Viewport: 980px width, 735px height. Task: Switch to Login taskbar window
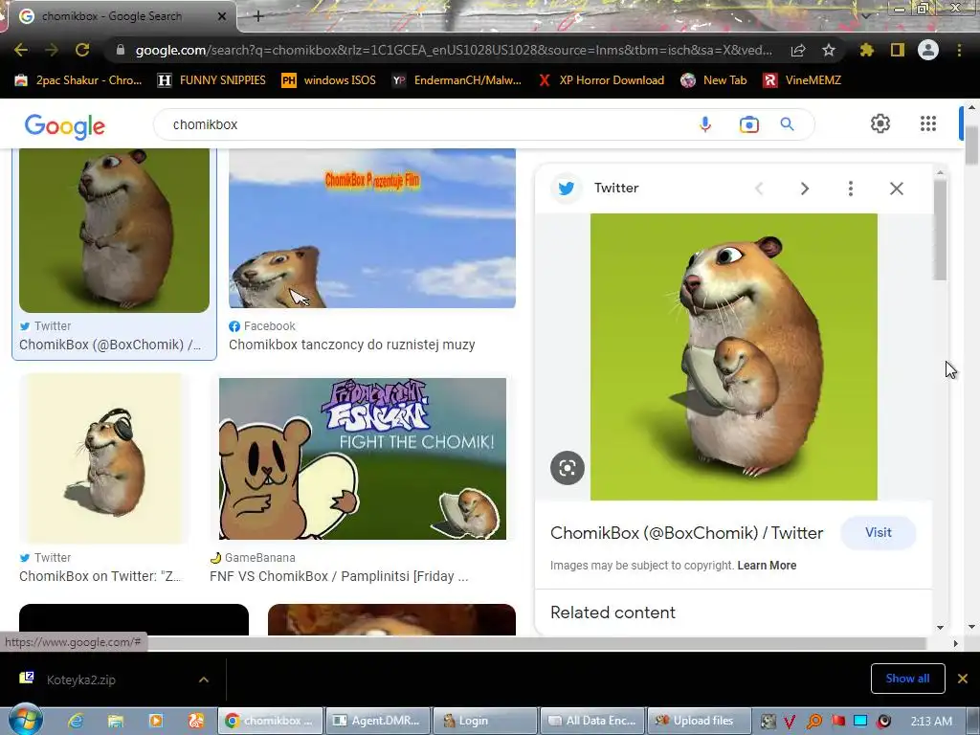(x=485, y=721)
